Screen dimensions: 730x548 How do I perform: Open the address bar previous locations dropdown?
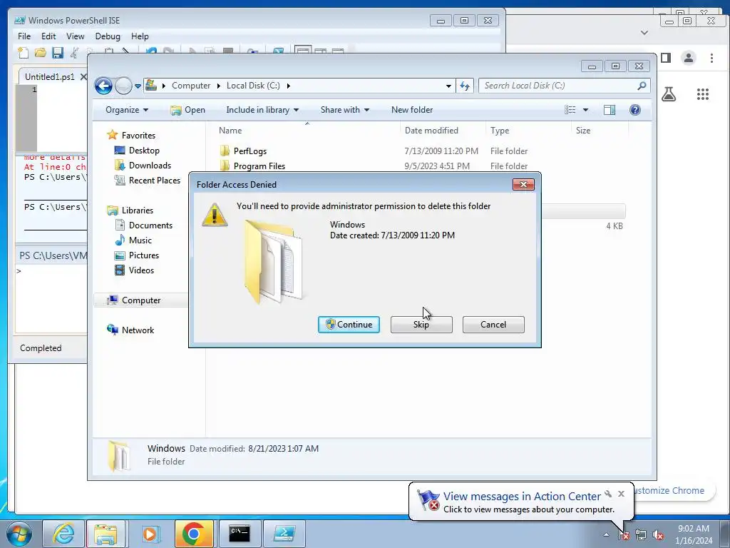point(448,86)
